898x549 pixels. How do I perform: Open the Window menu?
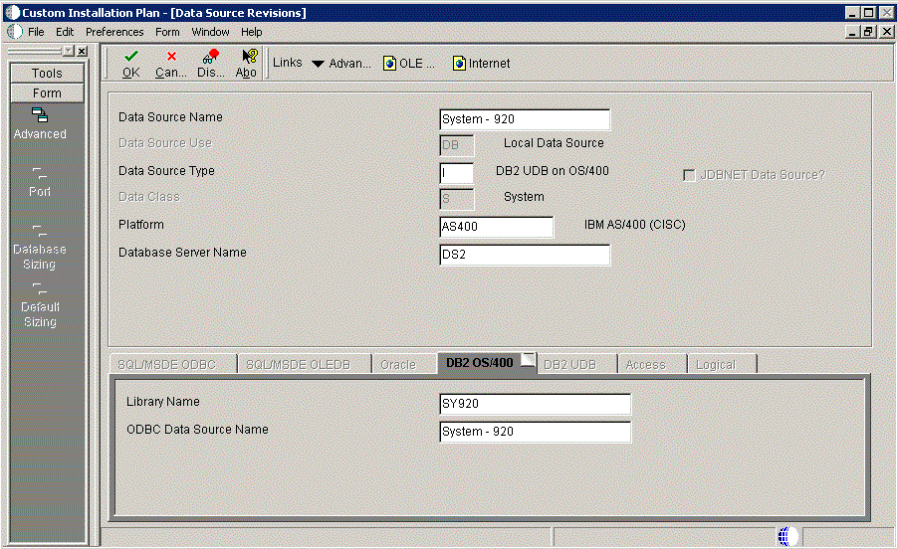pyautogui.click(x=210, y=32)
